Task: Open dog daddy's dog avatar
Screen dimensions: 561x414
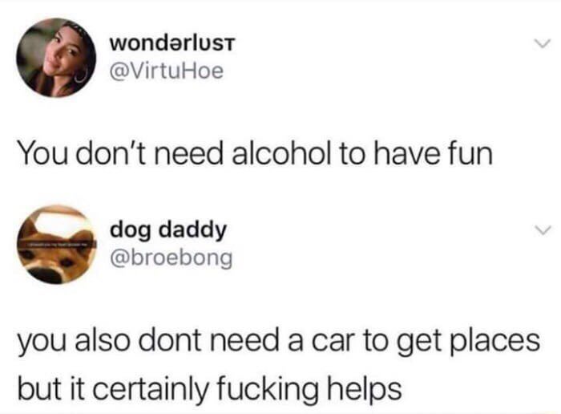Action: pyautogui.click(x=57, y=245)
